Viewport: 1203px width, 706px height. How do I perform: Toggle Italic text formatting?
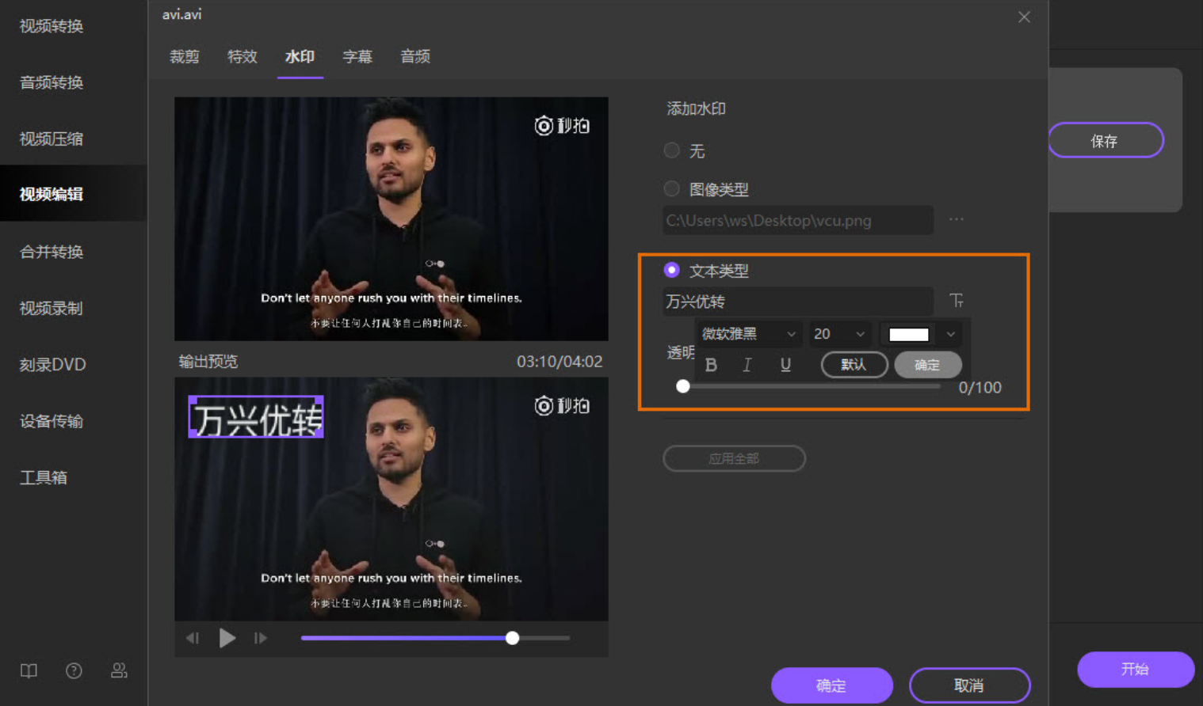click(747, 365)
